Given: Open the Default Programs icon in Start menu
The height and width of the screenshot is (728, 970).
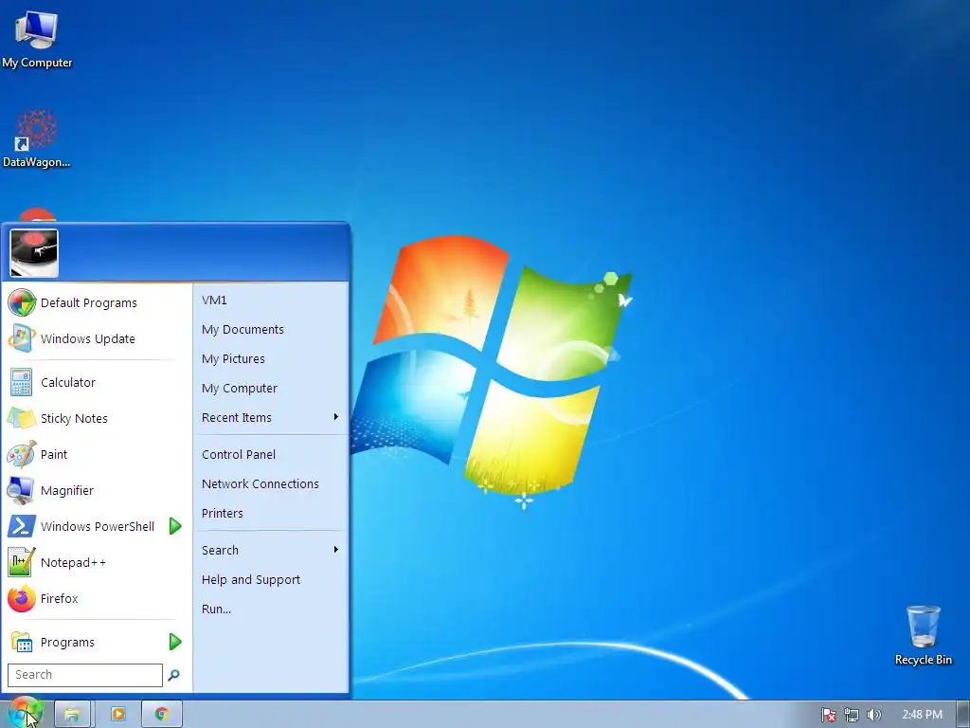Looking at the screenshot, I should tap(22, 302).
